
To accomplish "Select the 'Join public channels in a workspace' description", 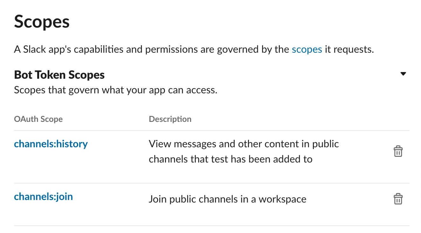I will click(x=228, y=199).
